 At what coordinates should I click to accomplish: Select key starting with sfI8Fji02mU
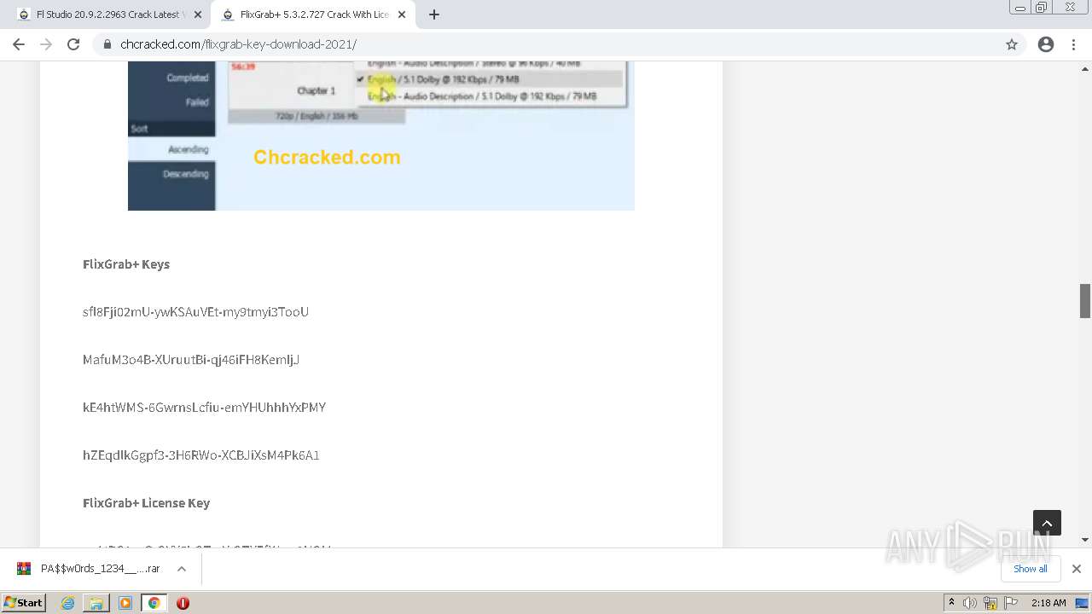(195, 312)
